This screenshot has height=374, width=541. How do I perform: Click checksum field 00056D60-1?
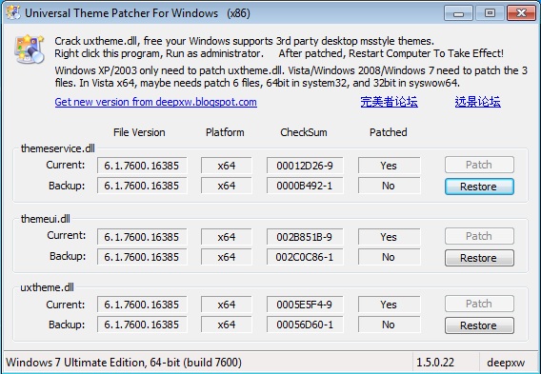[x=305, y=325]
